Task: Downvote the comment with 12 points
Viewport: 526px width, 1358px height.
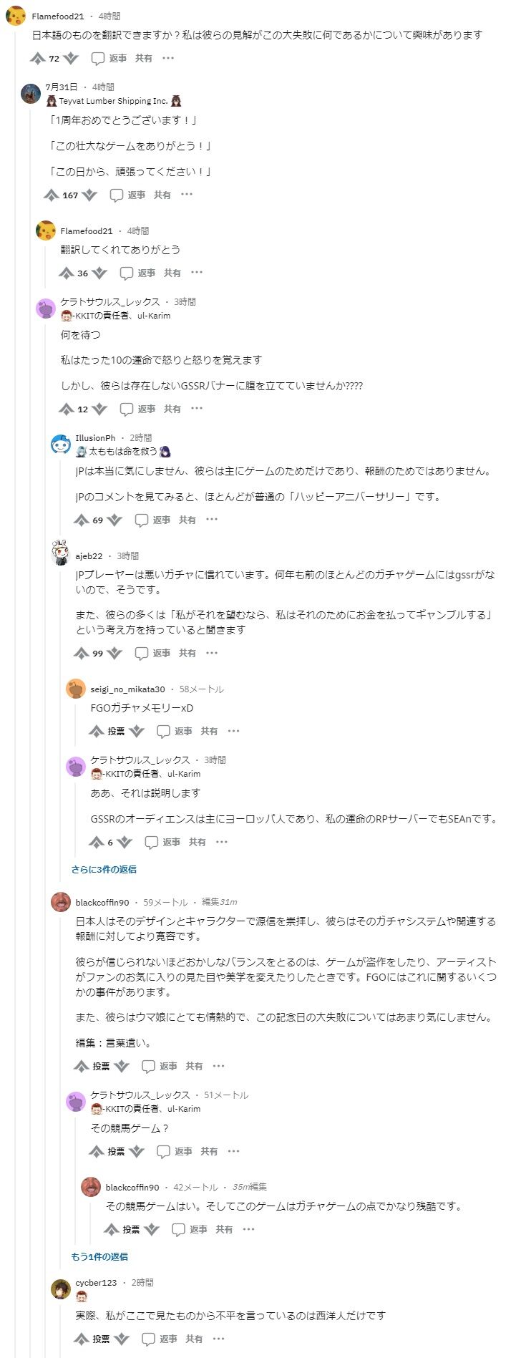Action: [x=99, y=409]
